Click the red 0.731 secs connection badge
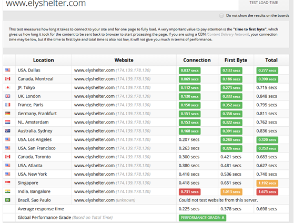Viewport: 294px width, 223px height. pos(189,192)
